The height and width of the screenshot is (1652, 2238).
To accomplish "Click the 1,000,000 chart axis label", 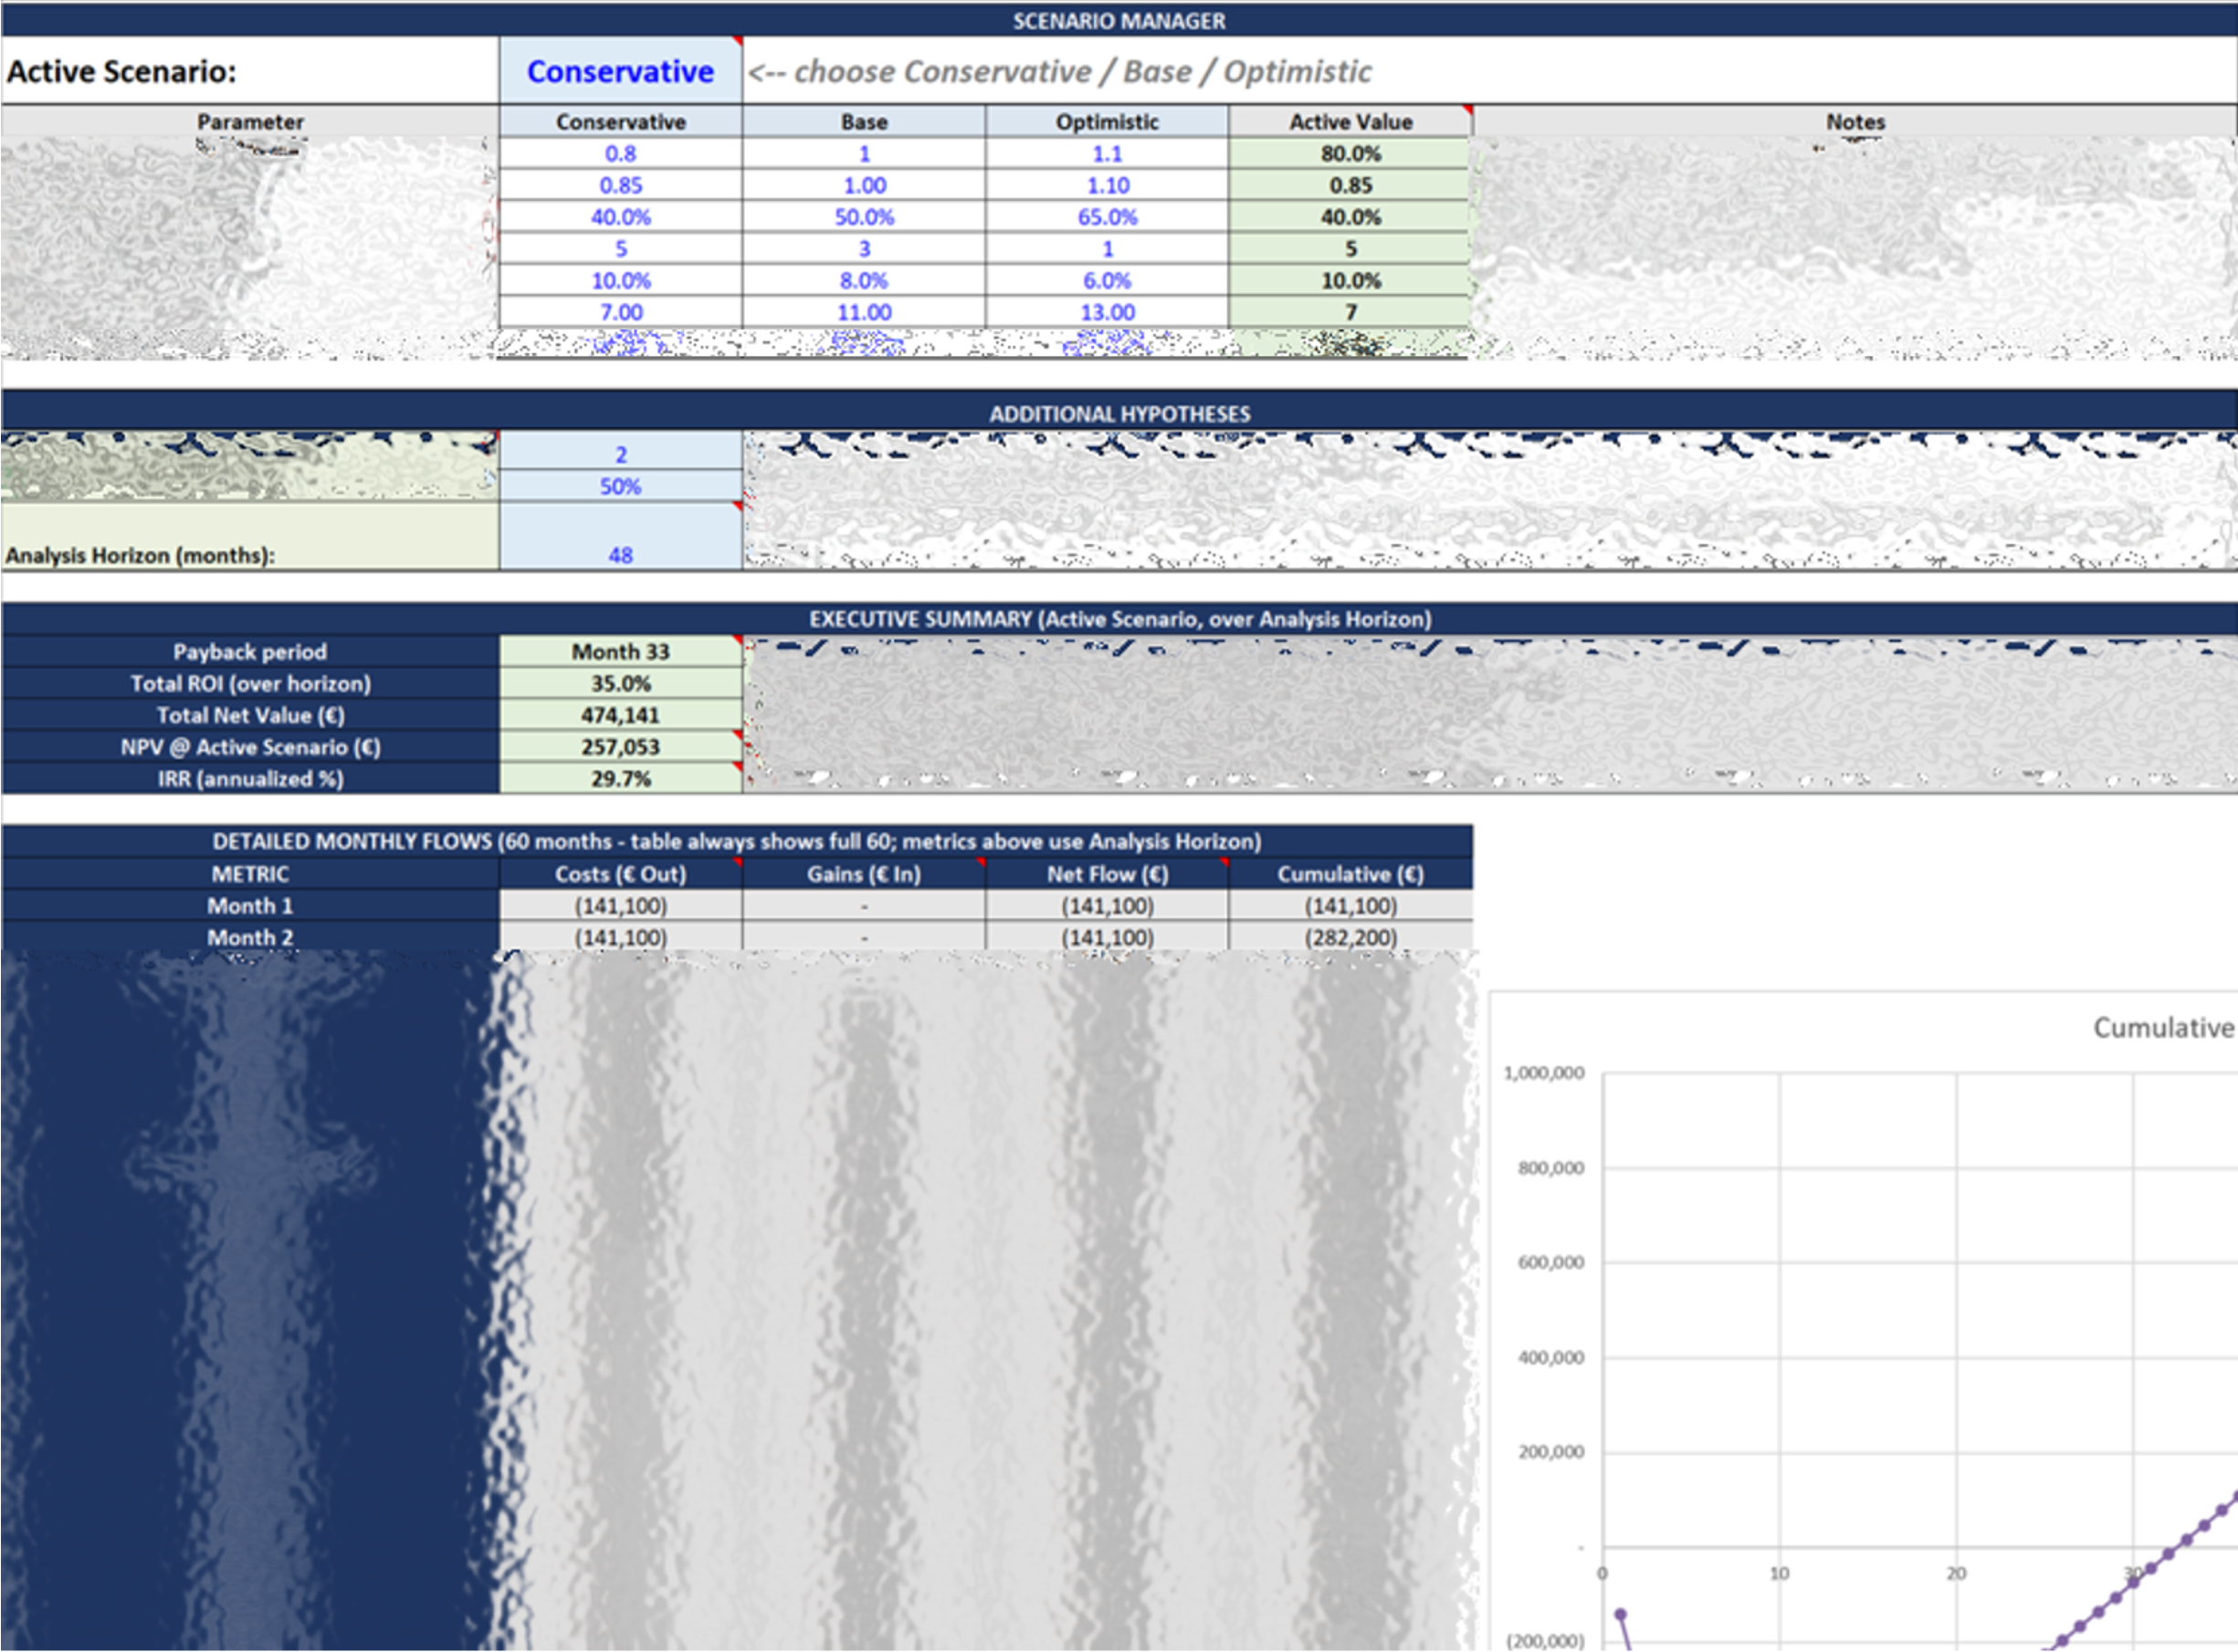I will [1544, 1072].
